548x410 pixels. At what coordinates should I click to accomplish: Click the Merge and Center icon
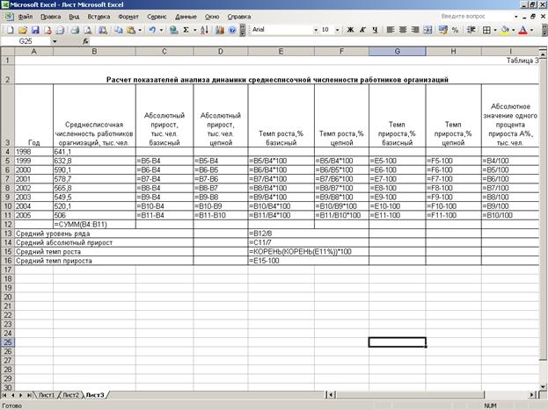tap(427, 30)
